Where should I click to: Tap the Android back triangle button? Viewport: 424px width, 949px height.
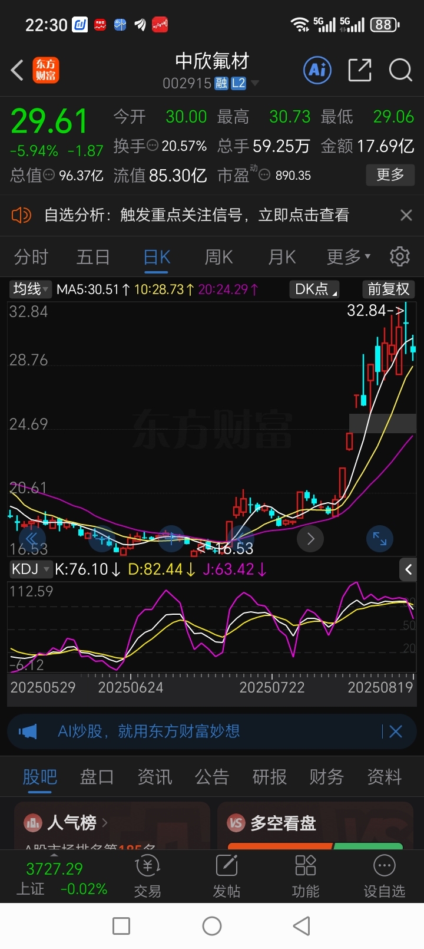coord(302,926)
